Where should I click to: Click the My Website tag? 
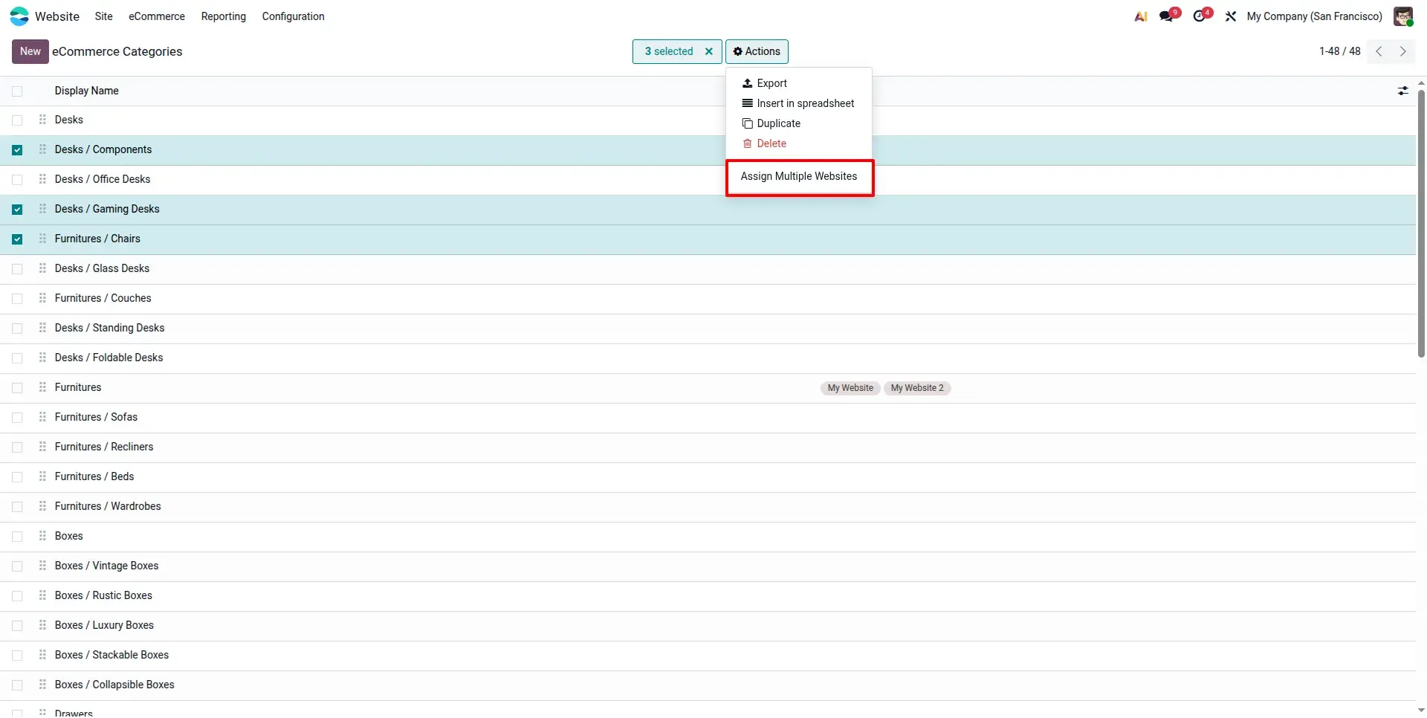850,388
